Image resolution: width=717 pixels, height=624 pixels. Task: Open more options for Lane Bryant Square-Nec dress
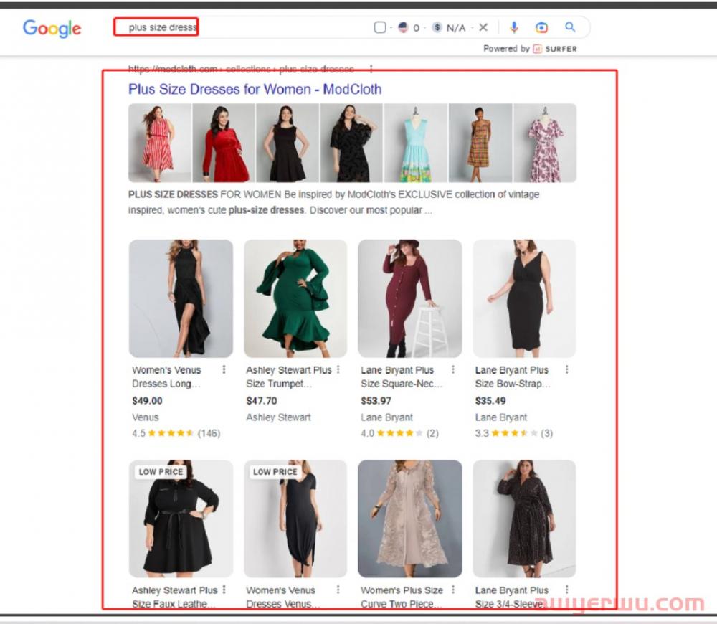(452, 369)
